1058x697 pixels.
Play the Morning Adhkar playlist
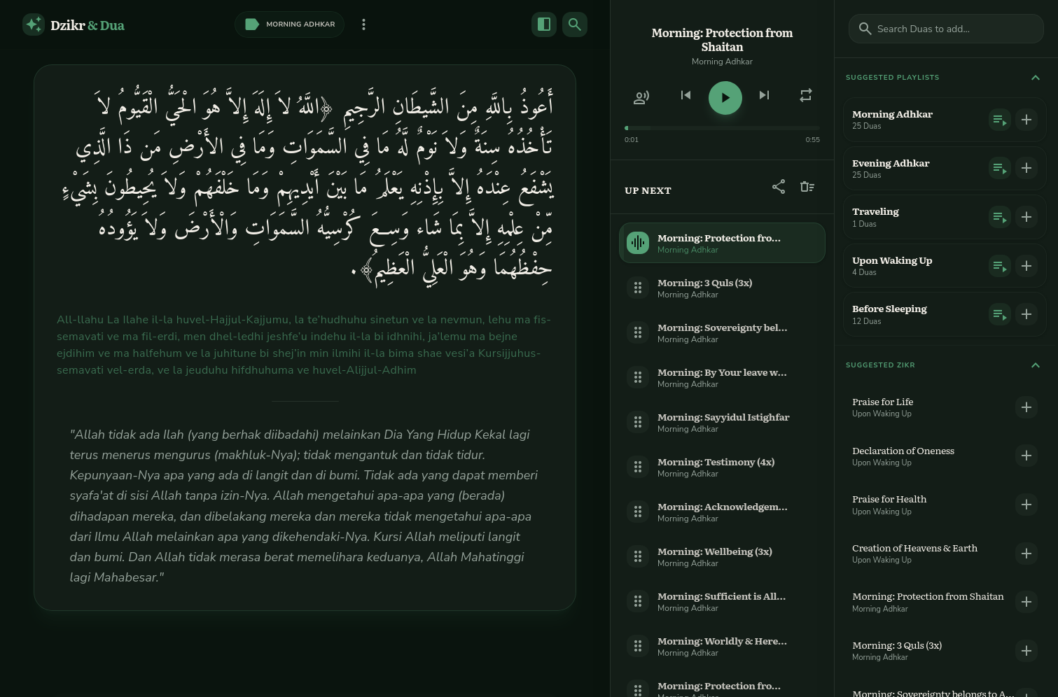999,120
